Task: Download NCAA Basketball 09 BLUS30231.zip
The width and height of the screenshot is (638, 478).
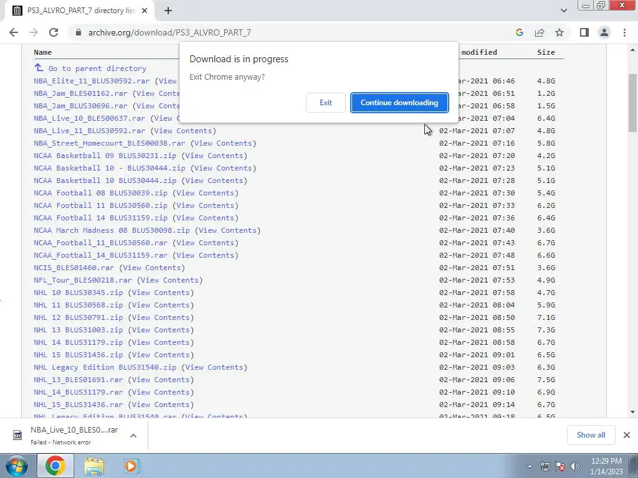Action: tap(105, 156)
